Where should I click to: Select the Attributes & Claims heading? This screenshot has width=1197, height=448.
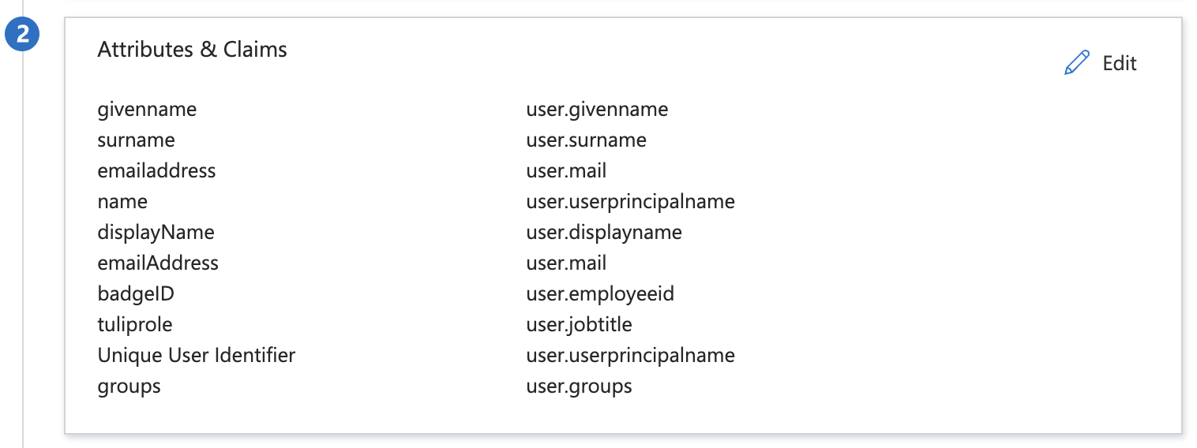point(192,49)
